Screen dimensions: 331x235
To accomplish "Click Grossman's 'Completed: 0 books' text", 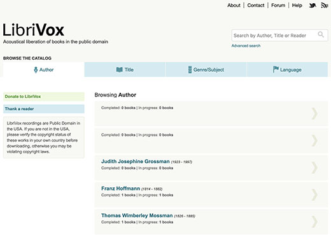I will (118, 168).
